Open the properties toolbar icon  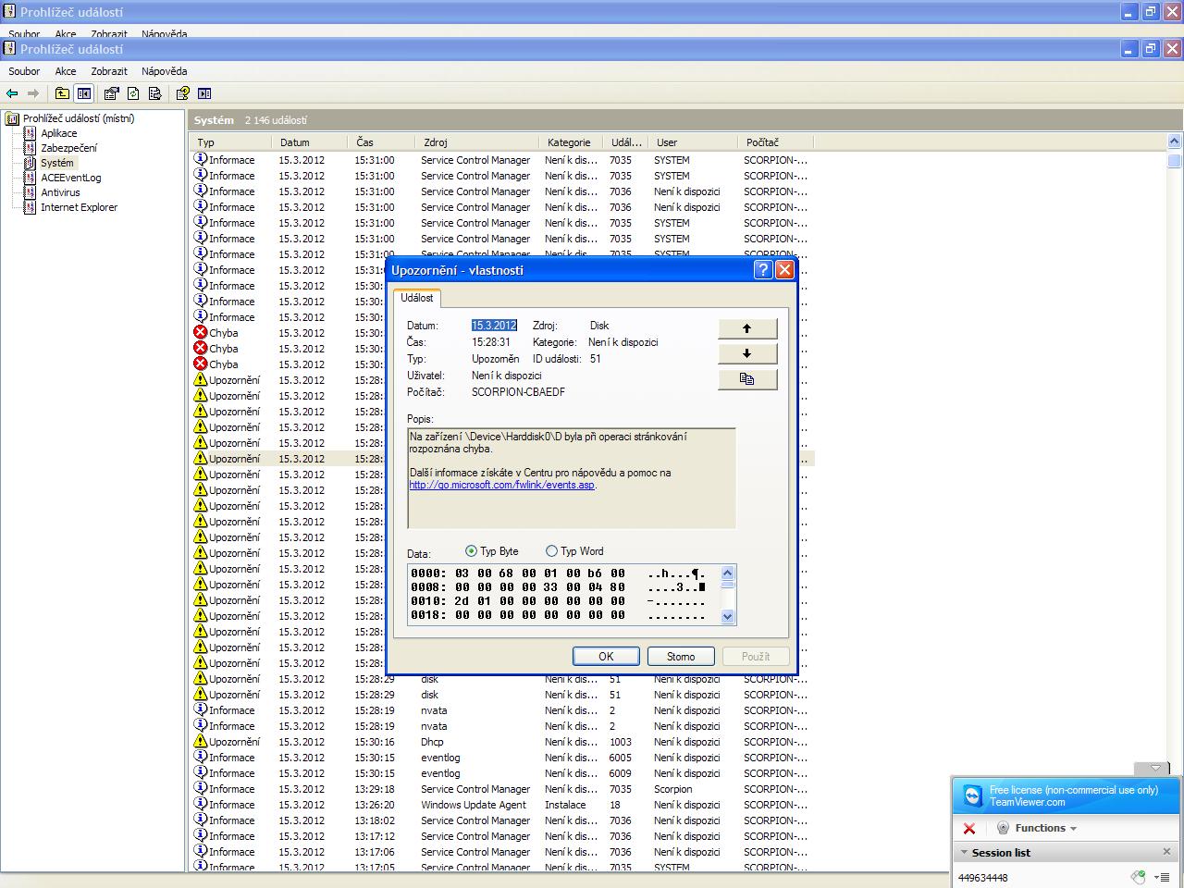coord(111,93)
